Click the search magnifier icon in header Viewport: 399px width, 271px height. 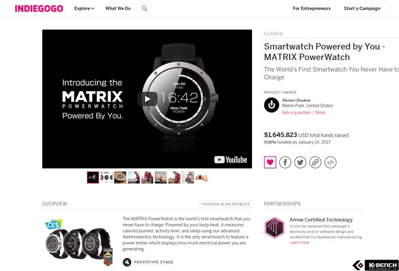pyautogui.click(x=144, y=8)
